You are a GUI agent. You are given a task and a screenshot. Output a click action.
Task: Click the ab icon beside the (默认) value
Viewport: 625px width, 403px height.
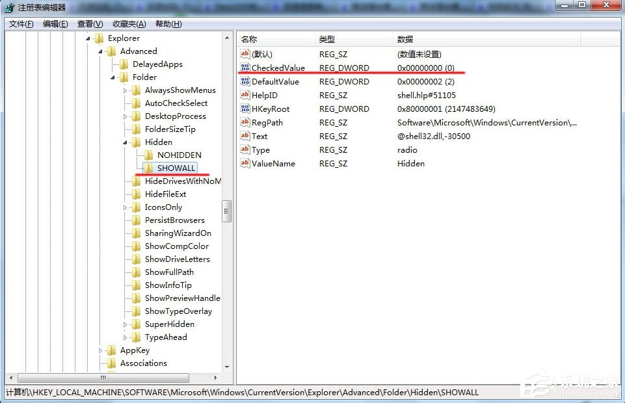point(246,54)
